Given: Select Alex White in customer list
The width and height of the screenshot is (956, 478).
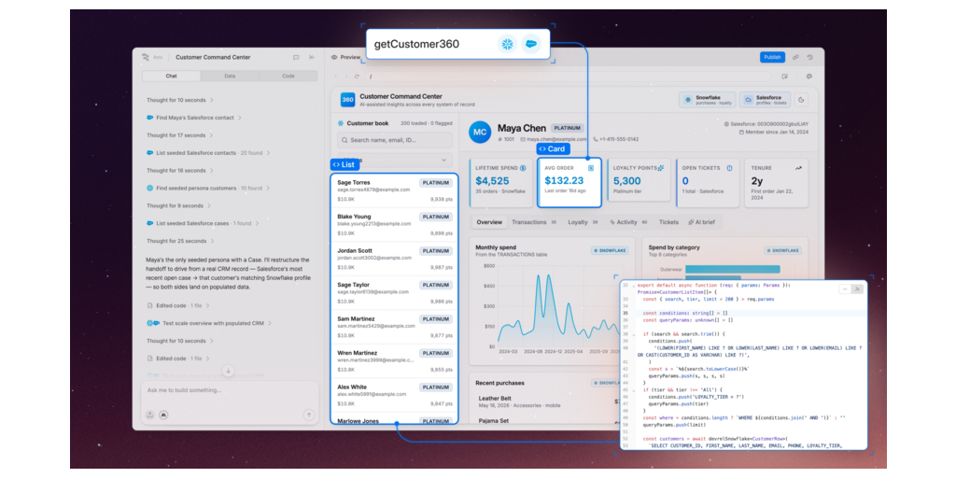Looking at the screenshot, I should click(395, 396).
